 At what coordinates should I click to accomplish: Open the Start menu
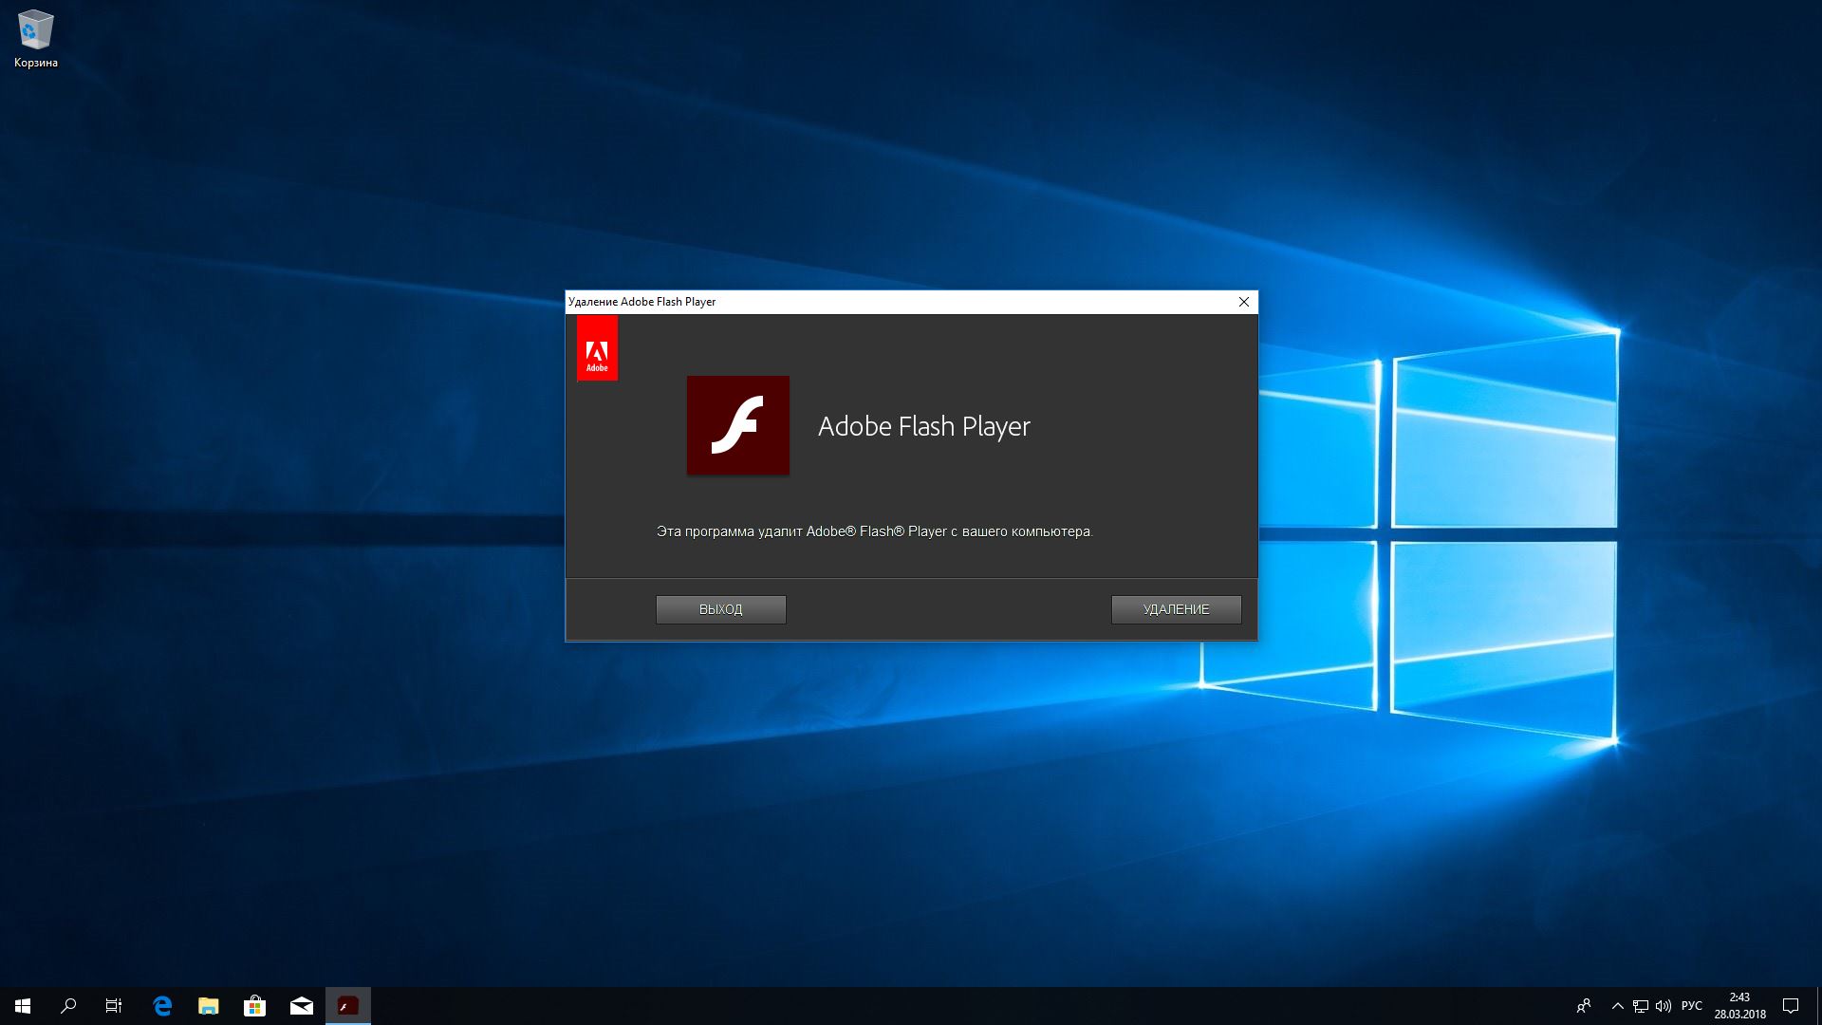pyautogui.click(x=21, y=1005)
